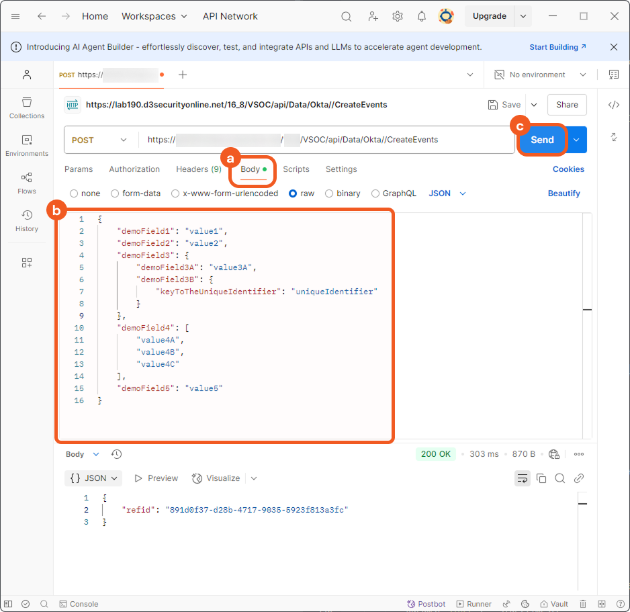The height and width of the screenshot is (612, 630).
Task: Search the response with magnifier icon
Action: [560, 478]
